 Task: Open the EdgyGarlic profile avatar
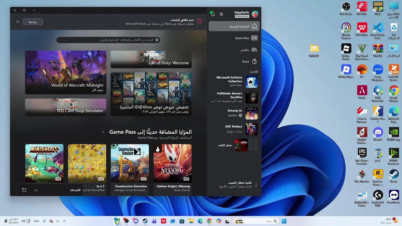tap(255, 14)
